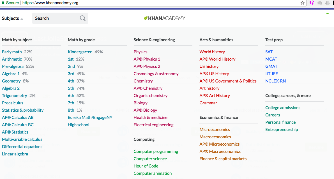Viewport: 334px width, 179px height.
Task: Open Linear algebra
Action: point(15,154)
